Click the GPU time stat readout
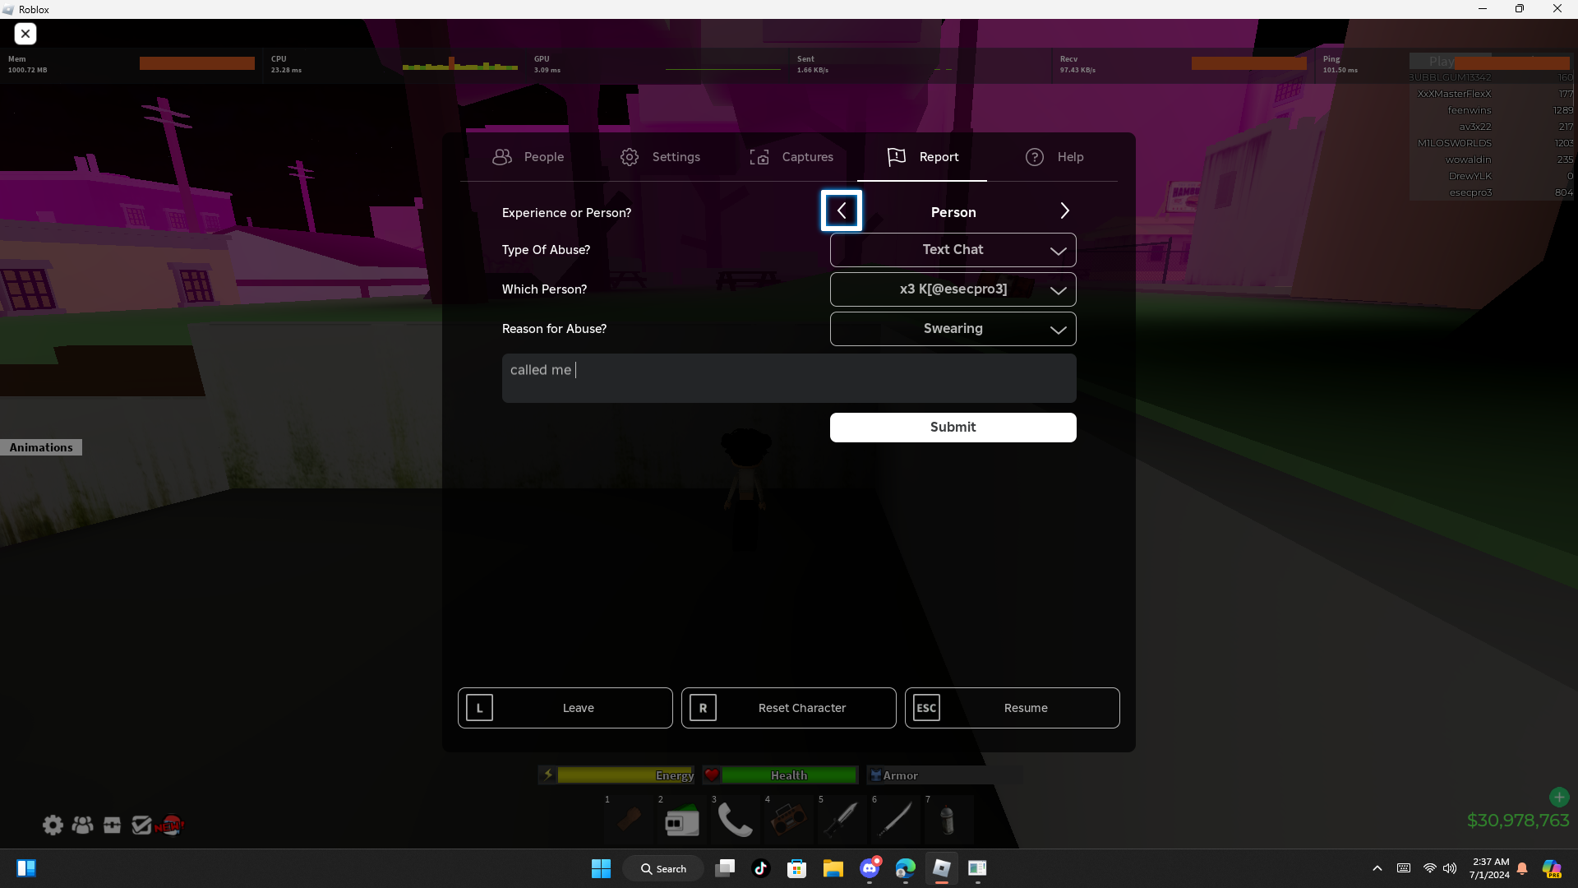The height and width of the screenshot is (888, 1578). [547, 64]
